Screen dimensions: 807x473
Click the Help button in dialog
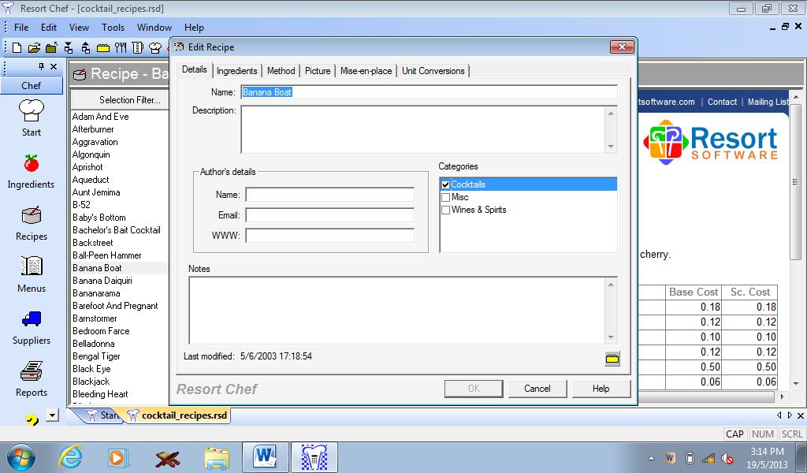[601, 389]
